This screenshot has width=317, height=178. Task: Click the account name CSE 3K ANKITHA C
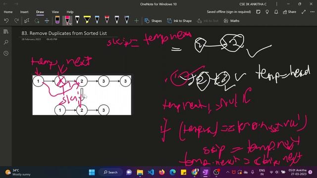coord(253,4)
